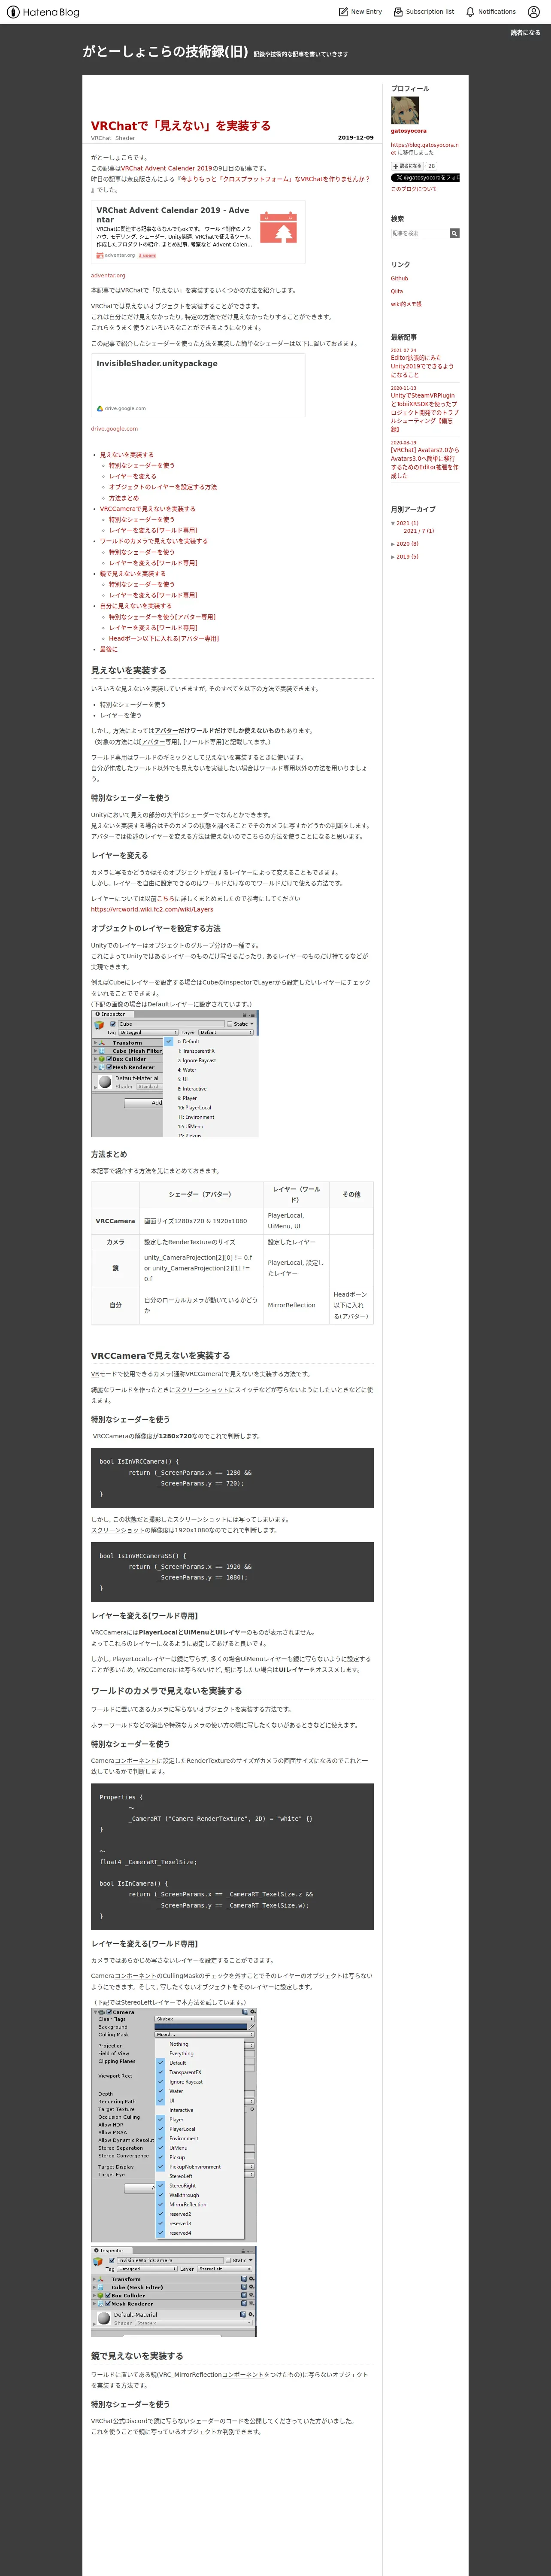Click the Background color swatch in Camera image
The image size is (551, 2576).
pos(200,2027)
